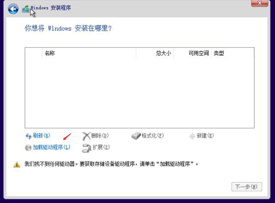Click the refresh (刷新) double-arrow icon
275x203 pixels.
point(29,136)
